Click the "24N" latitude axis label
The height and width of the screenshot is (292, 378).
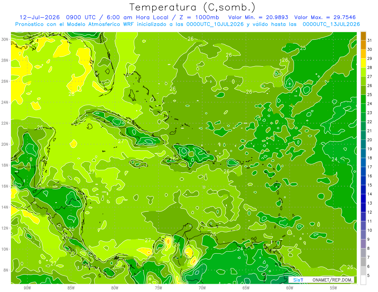click(5, 102)
